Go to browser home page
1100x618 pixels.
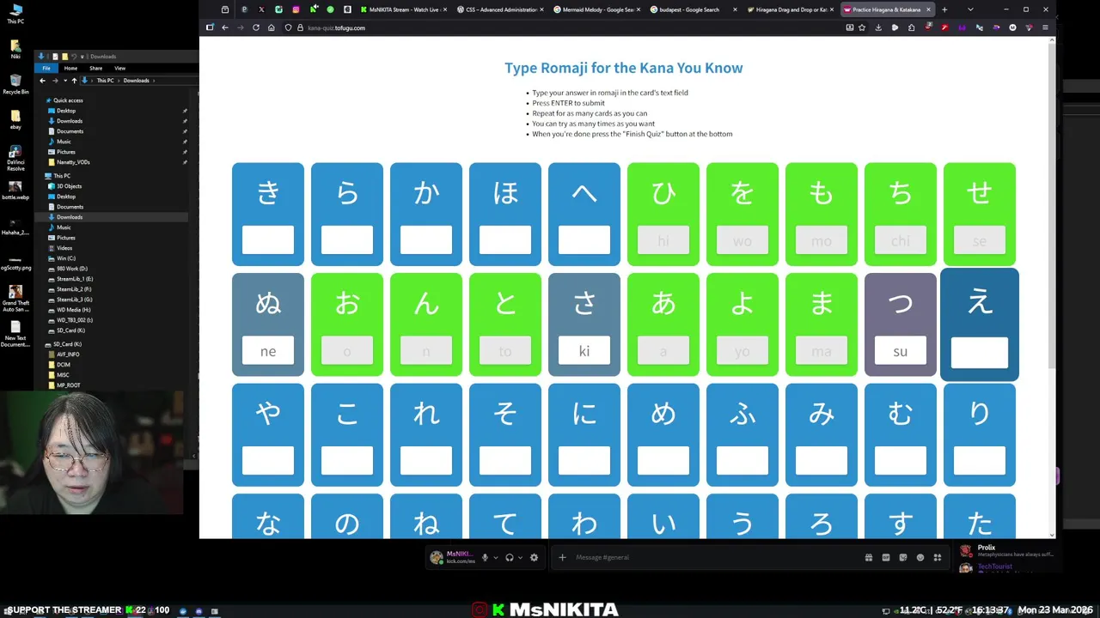pyautogui.click(x=272, y=27)
